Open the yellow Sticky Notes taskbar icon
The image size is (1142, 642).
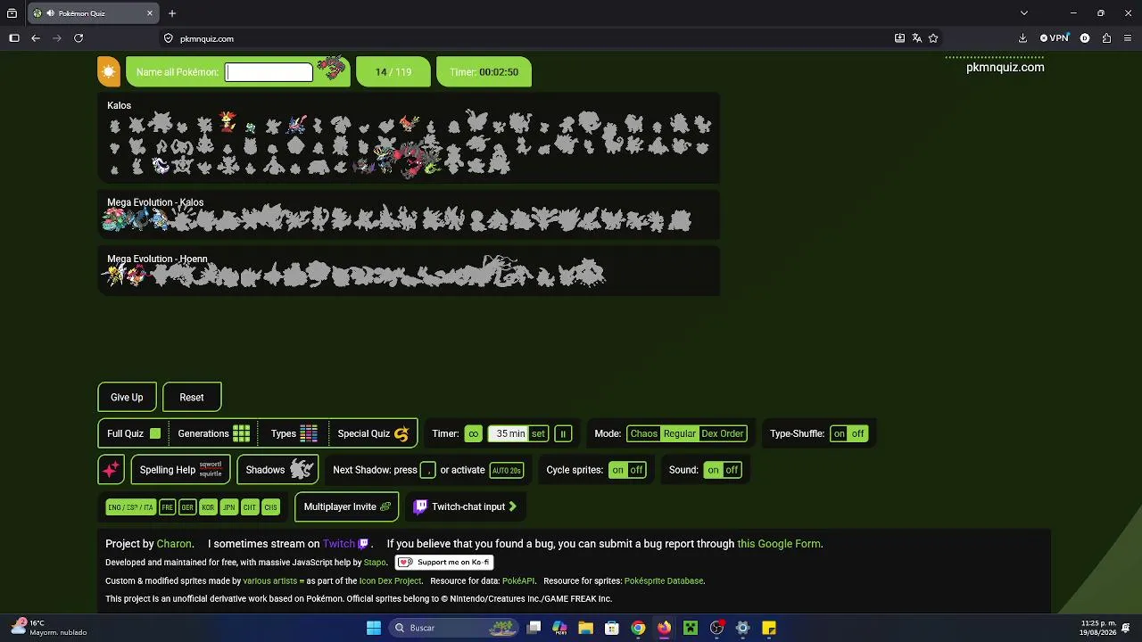[769, 628]
